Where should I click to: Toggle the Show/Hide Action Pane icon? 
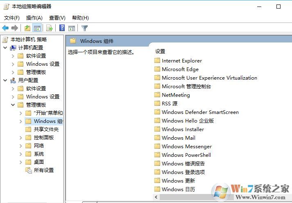click(72, 28)
